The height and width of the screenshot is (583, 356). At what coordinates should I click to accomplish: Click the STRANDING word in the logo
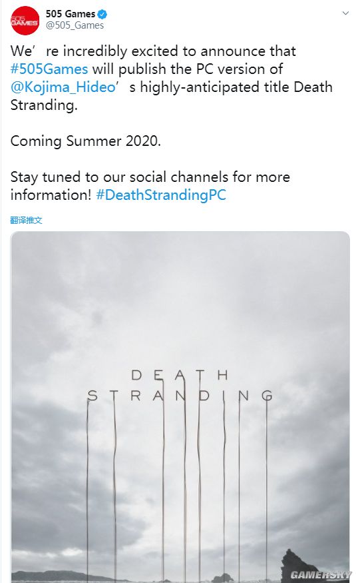tap(180, 396)
